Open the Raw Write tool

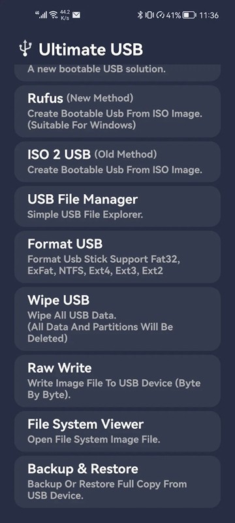pos(117,380)
